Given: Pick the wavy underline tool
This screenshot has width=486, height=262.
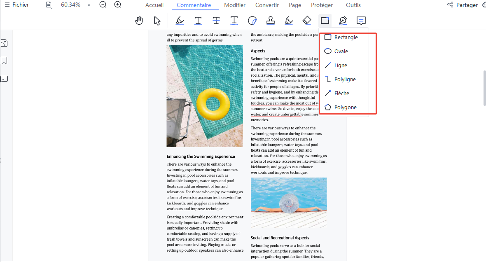Looking at the screenshot, I should point(234,21).
